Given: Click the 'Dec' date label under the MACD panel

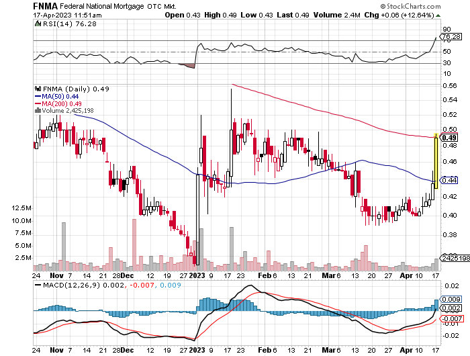Looking at the screenshot, I should 127,350.
